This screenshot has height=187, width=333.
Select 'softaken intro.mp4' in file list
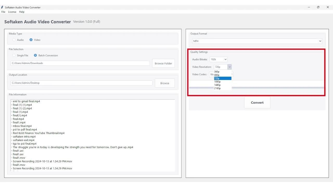click(x=24, y=137)
